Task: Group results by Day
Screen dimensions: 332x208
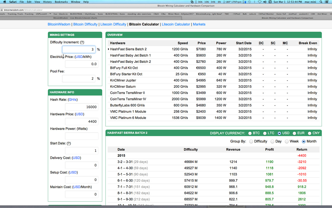Action: [272, 141]
